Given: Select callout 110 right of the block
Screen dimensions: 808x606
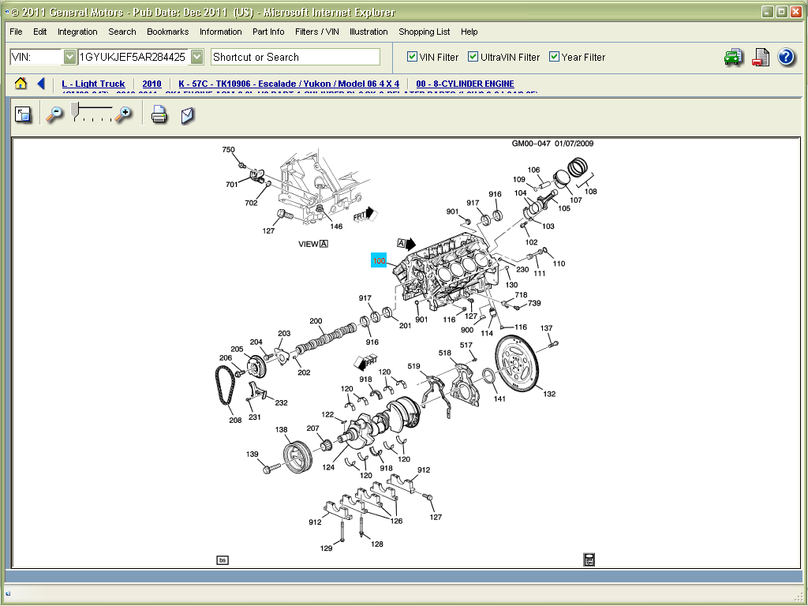Looking at the screenshot, I should (559, 264).
